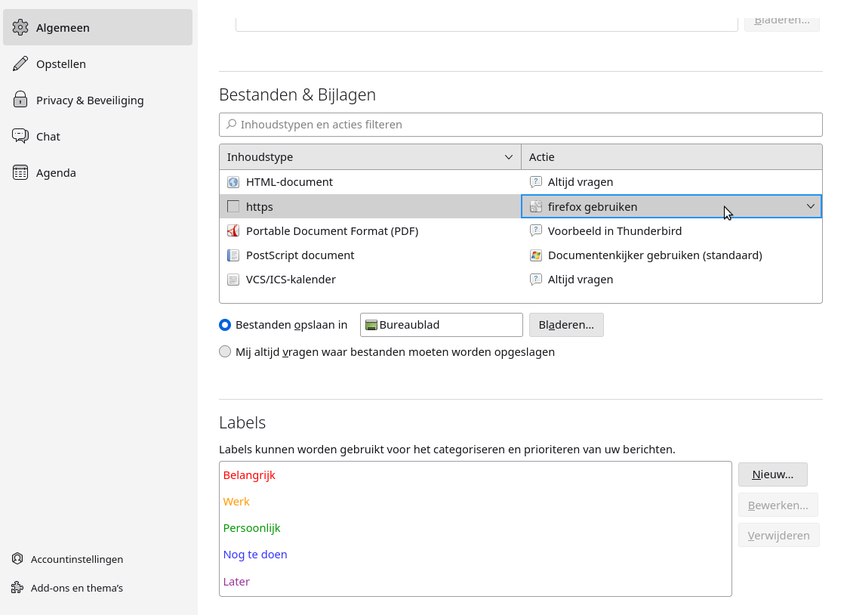Click the Algemeen gear icon
Screen dimensions: 847x615
pyautogui.click(x=20, y=27)
